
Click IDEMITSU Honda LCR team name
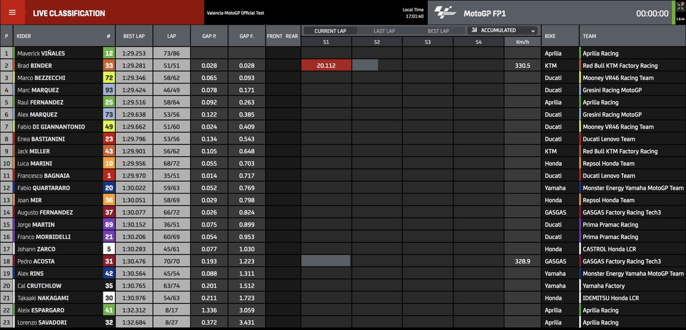tap(610, 298)
